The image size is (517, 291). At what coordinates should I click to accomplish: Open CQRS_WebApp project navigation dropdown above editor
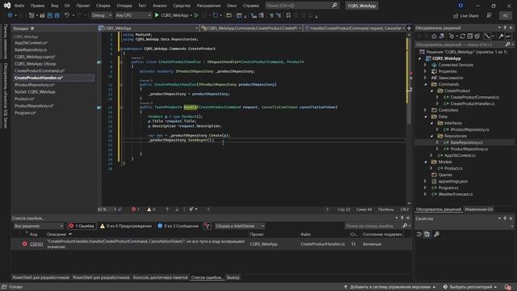pos(148,28)
